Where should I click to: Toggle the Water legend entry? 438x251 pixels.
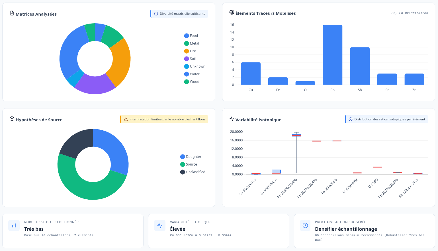click(x=192, y=74)
